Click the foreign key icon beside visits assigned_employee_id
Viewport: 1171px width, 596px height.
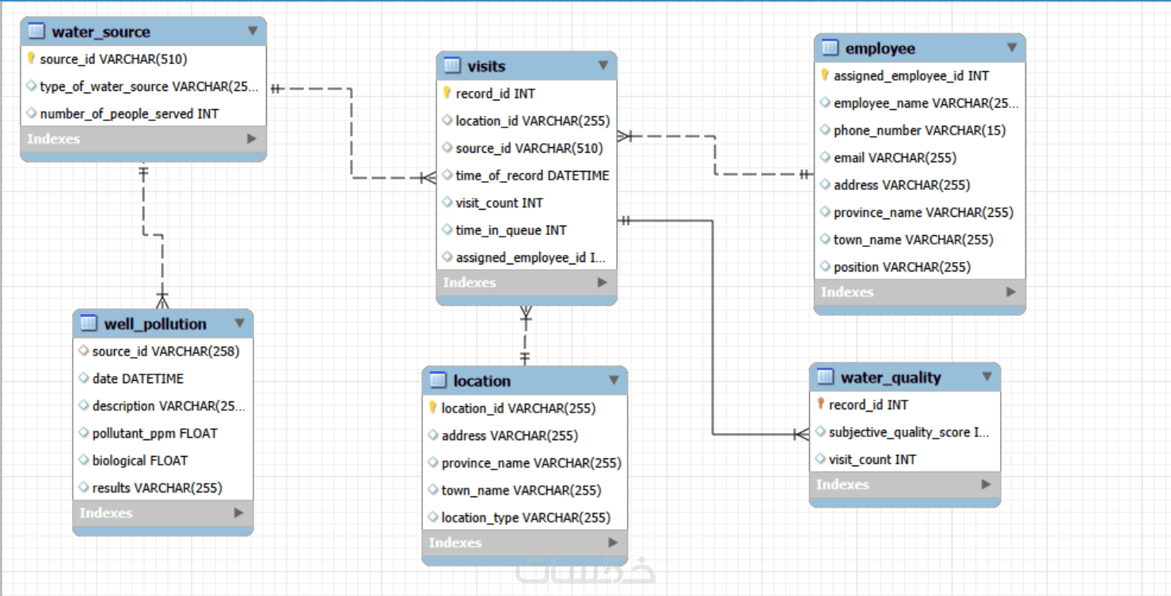(447, 257)
